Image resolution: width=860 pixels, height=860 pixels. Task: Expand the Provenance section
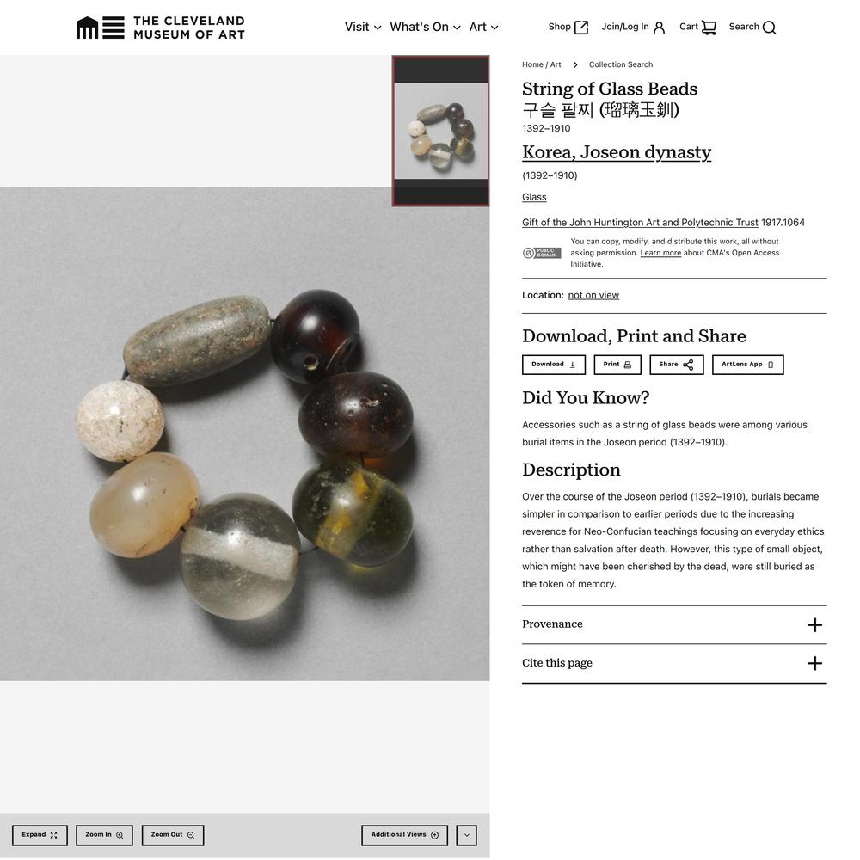[x=674, y=624]
